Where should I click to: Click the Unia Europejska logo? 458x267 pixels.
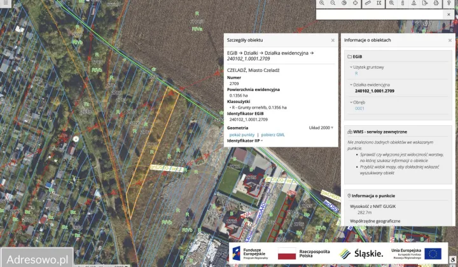pyautogui.click(x=416, y=254)
